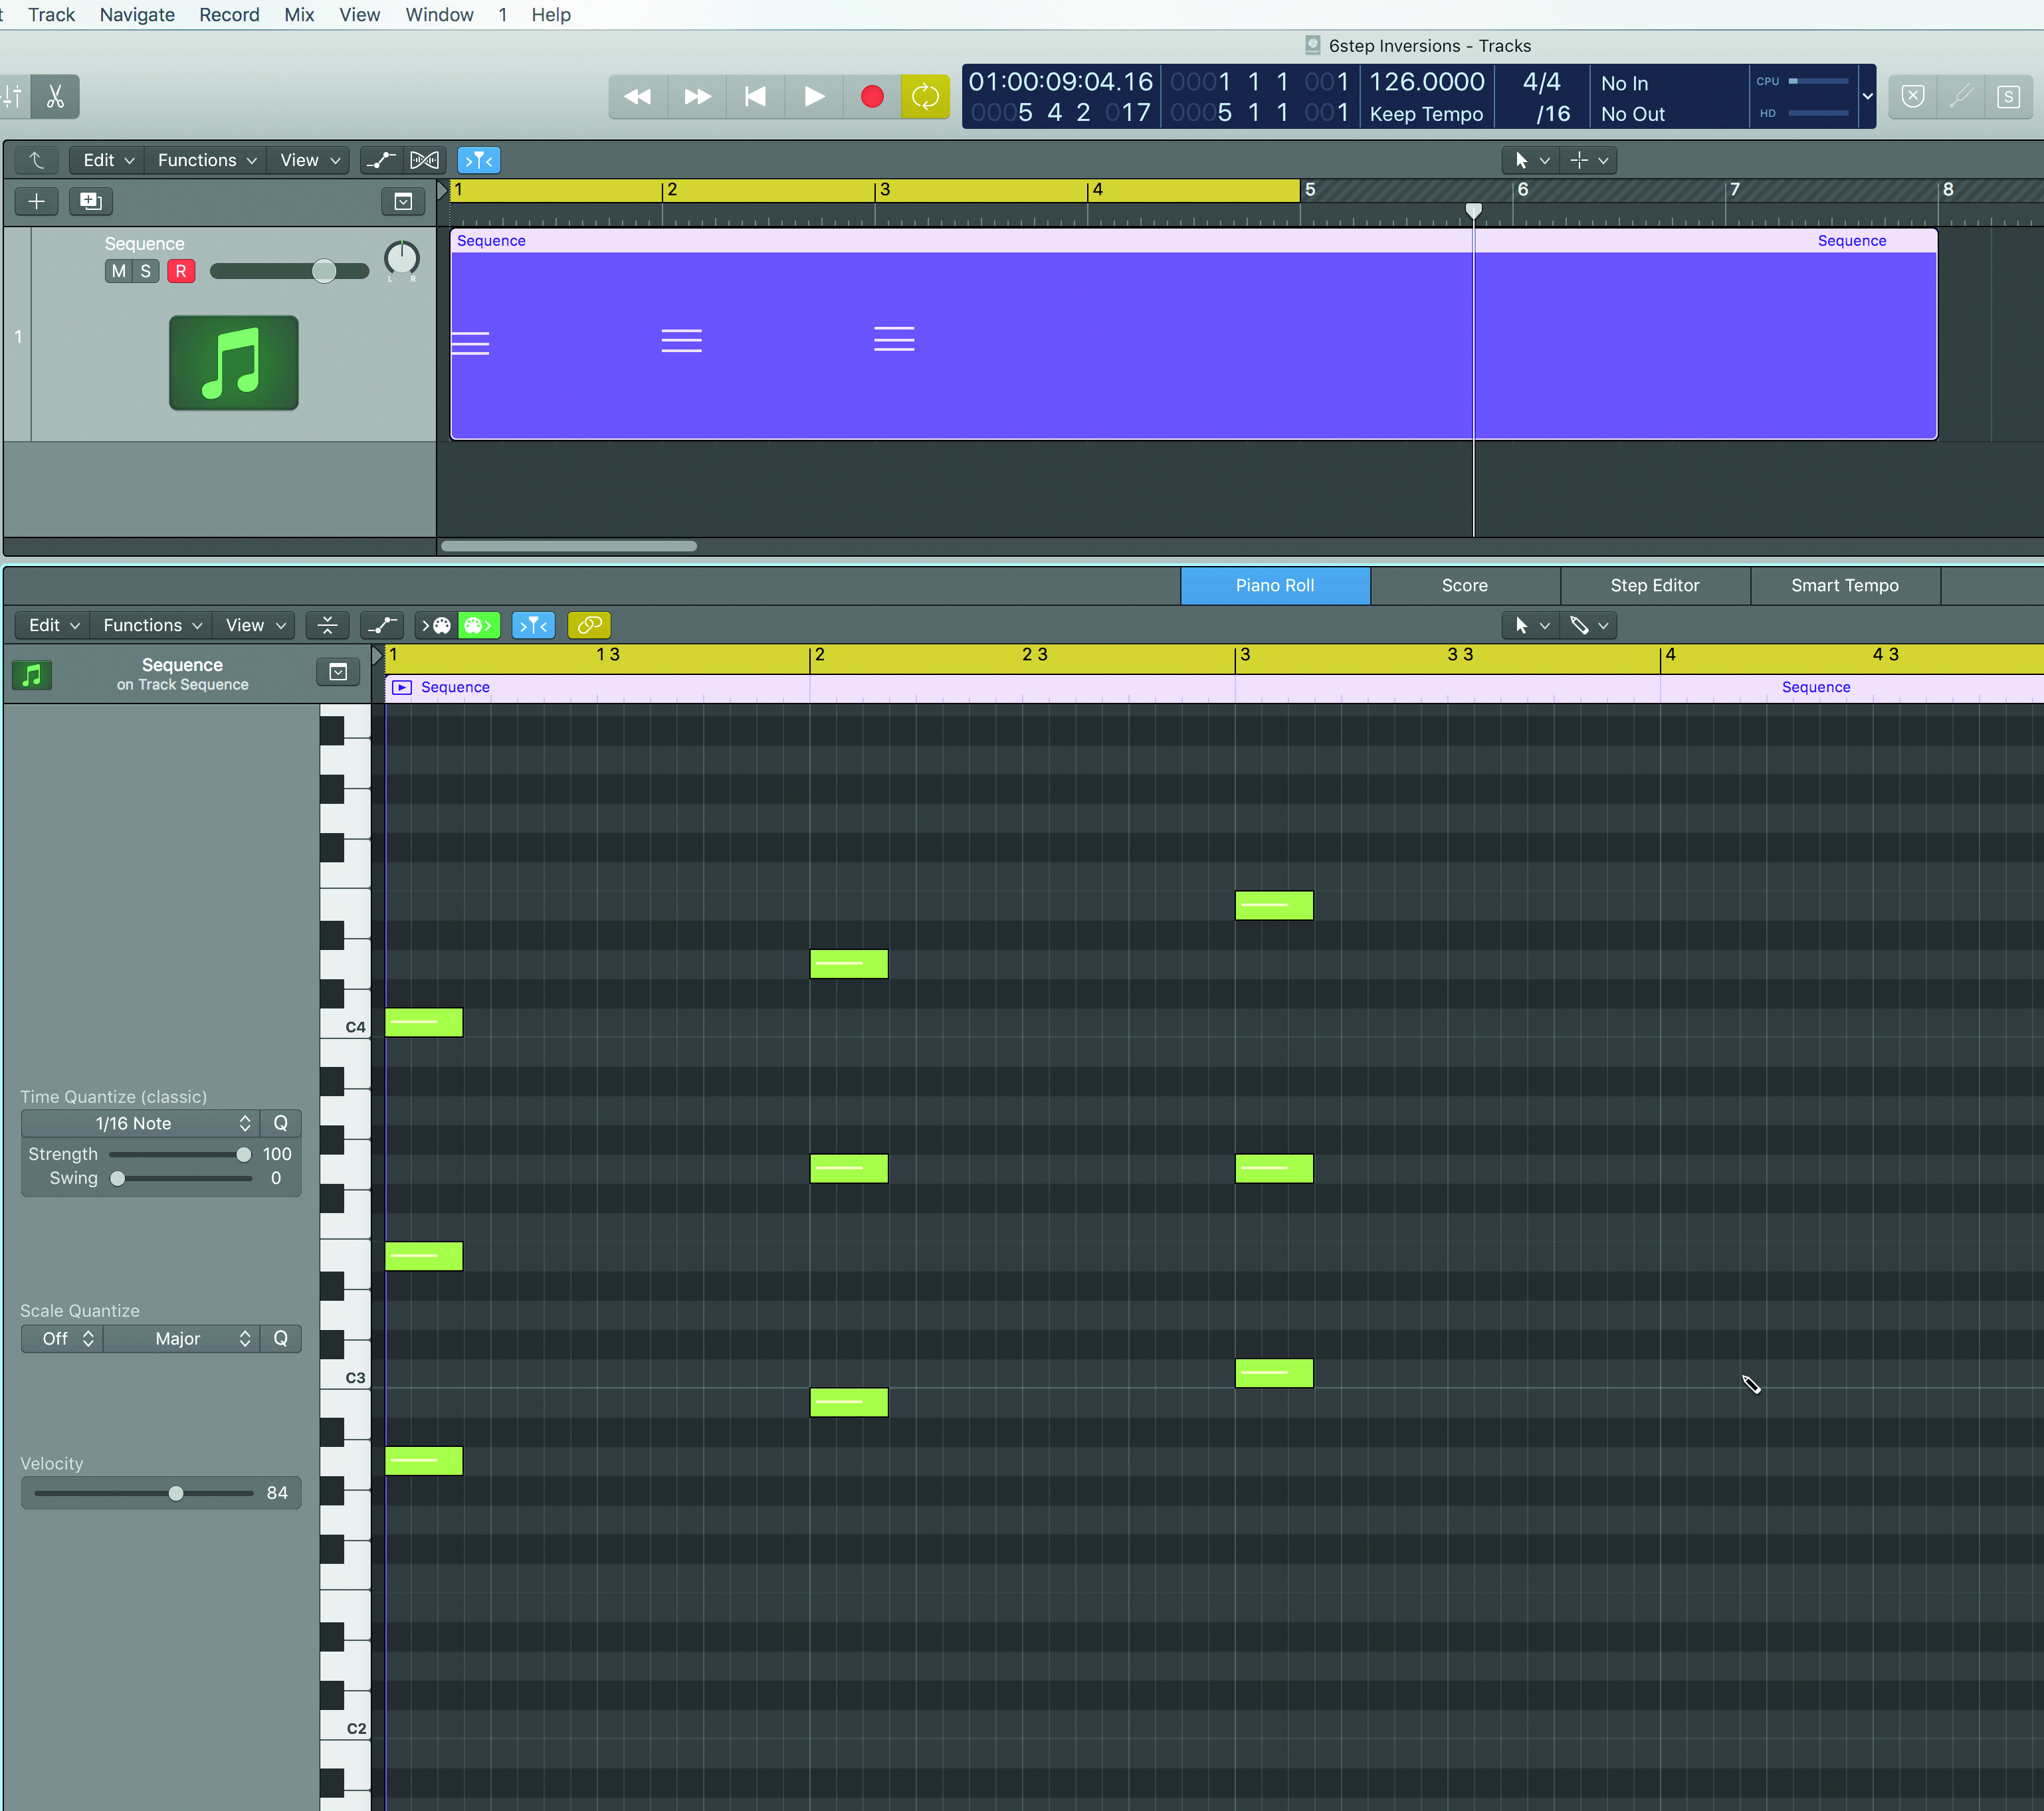Open tracks area pointer tool dropdown
The image size is (2044, 1811).
tap(1530, 160)
